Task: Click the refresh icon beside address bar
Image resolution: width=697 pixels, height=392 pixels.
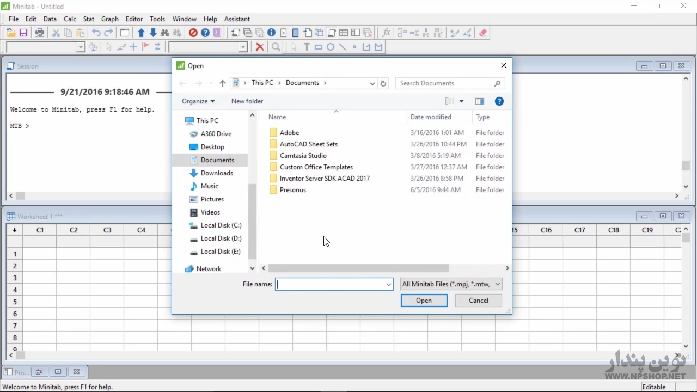Action: click(x=383, y=83)
